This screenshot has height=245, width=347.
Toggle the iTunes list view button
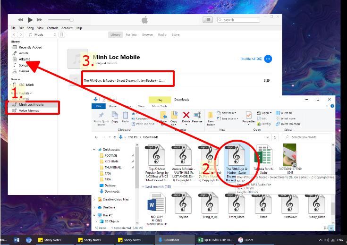coord(208,20)
